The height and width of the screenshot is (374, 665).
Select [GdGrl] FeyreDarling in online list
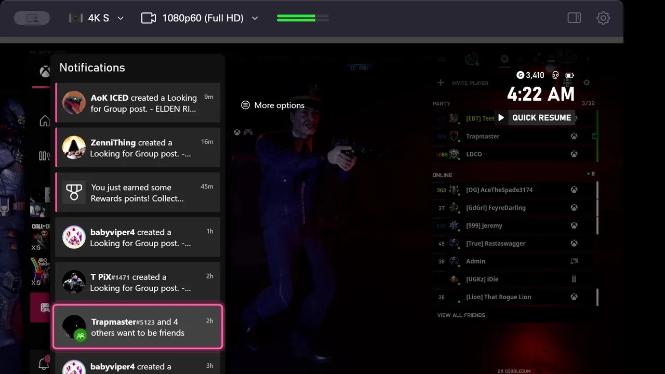pos(513,208)
